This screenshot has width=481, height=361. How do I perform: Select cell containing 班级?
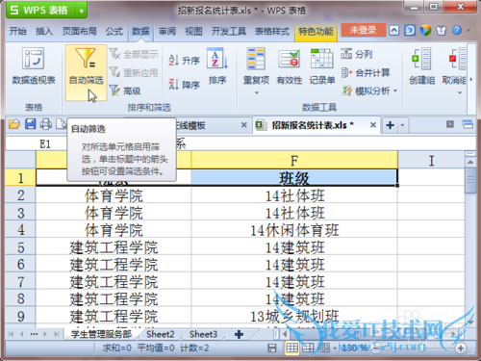[x=294, y=178]
